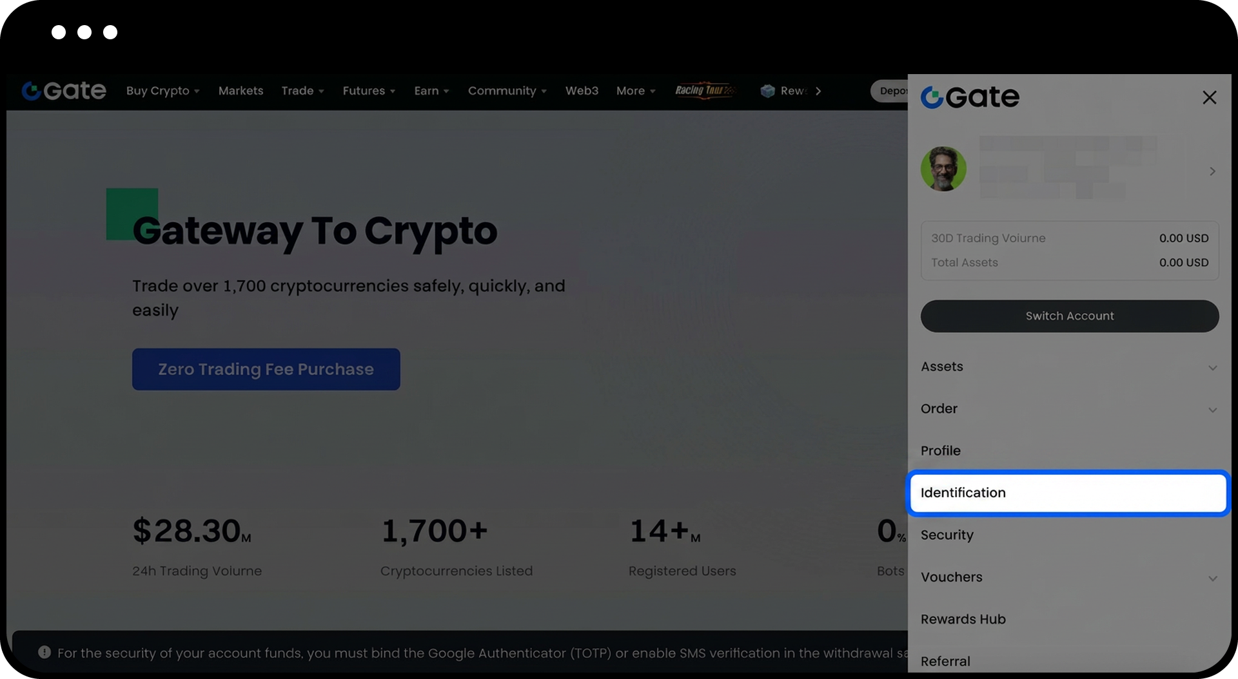Click the user profile avatar
Screen dimensions: 1238x679
coord(943,169)
